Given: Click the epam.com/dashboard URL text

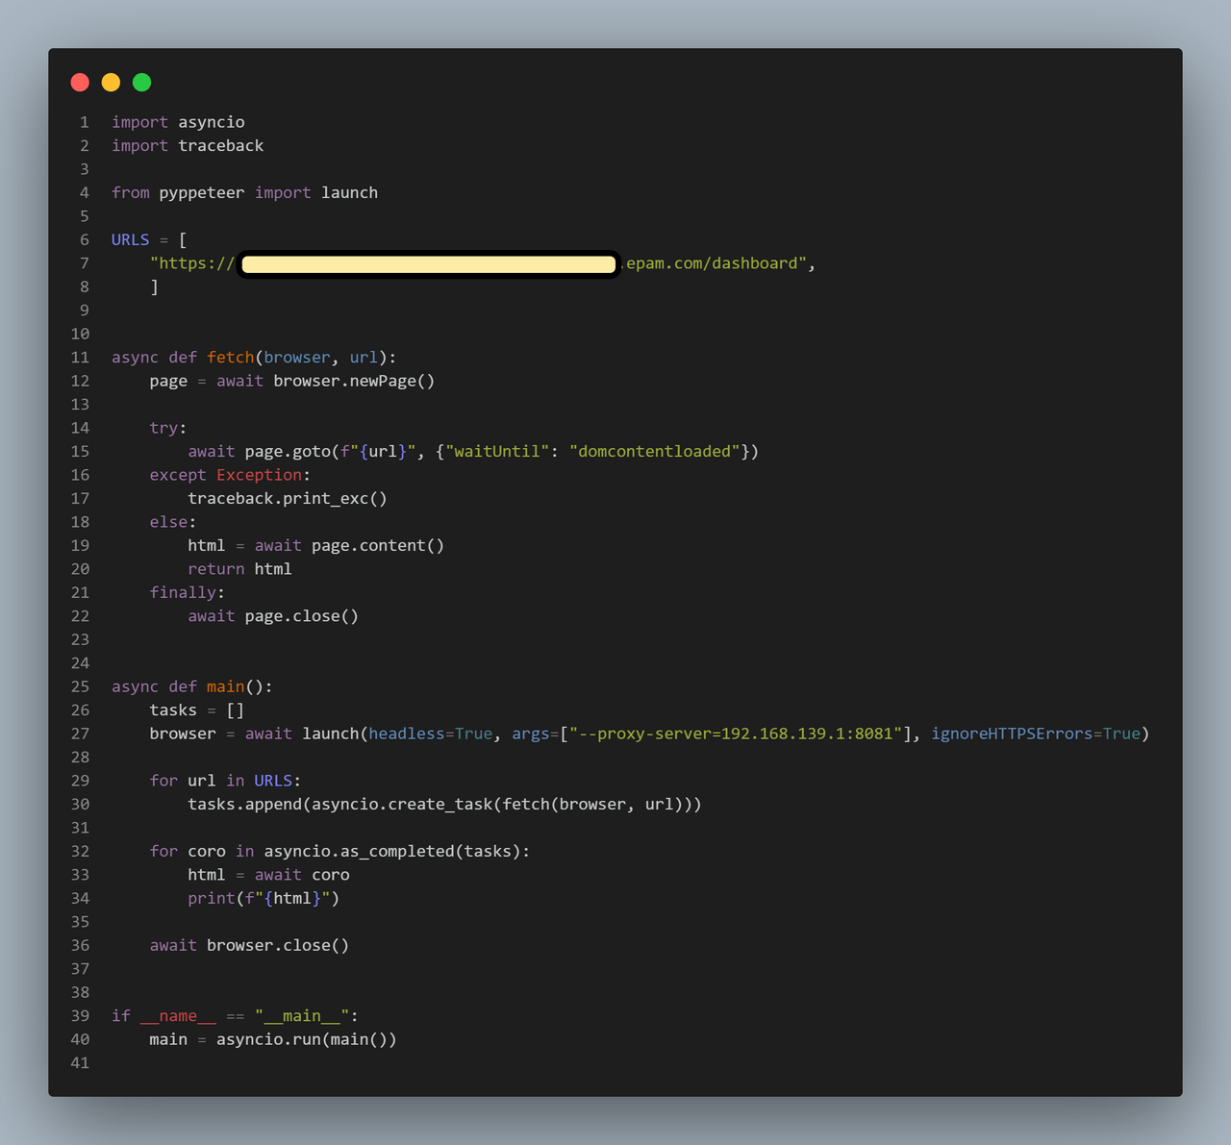Looking at the screenshot, I should click(x=716, y=263).
